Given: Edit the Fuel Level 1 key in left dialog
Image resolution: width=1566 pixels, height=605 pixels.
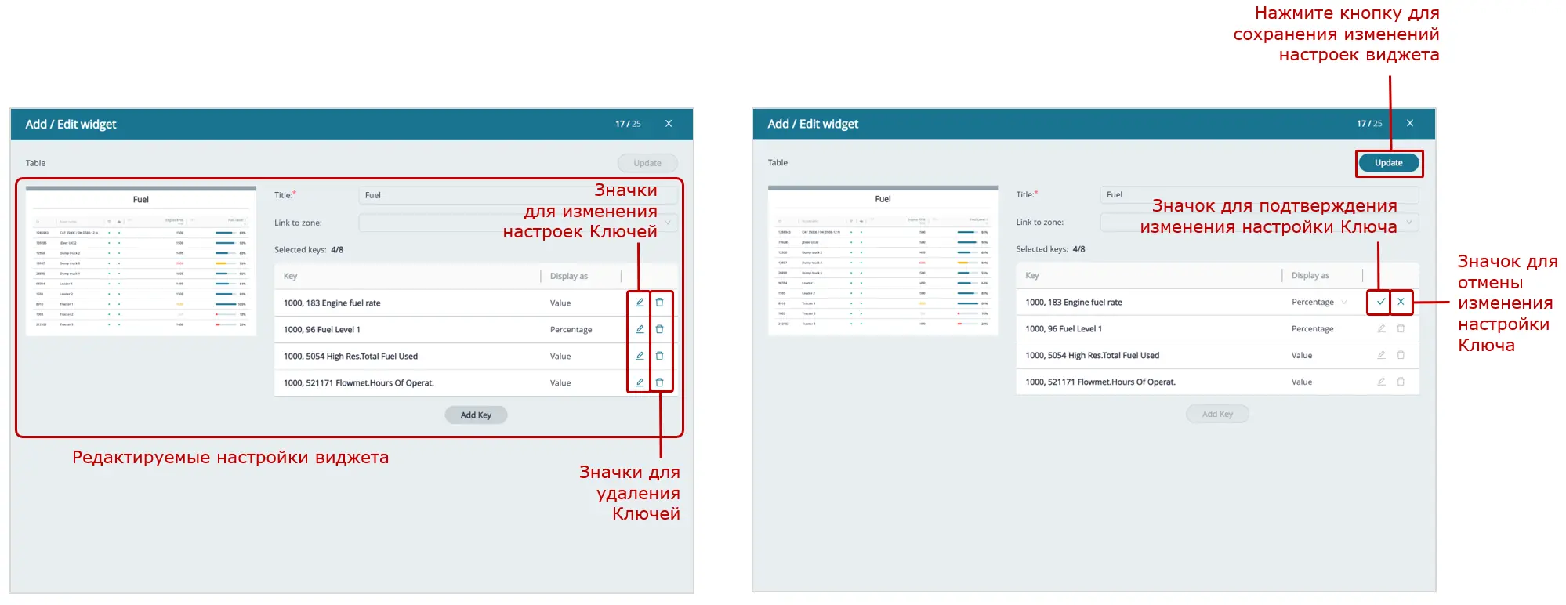Looking at the screenshot, I should [640, 329].
